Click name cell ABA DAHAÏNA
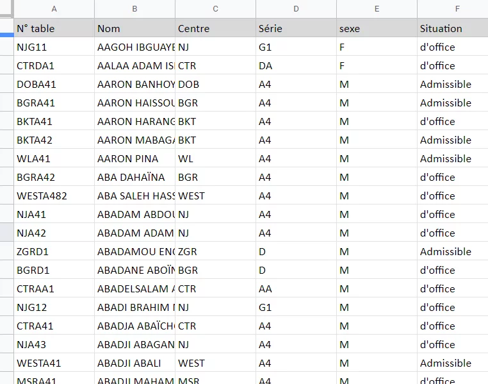 point(134,177)
